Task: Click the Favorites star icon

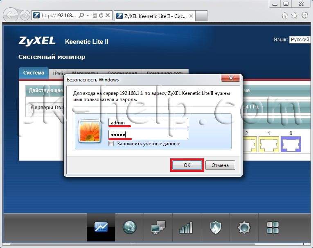Action: [295, 15]
